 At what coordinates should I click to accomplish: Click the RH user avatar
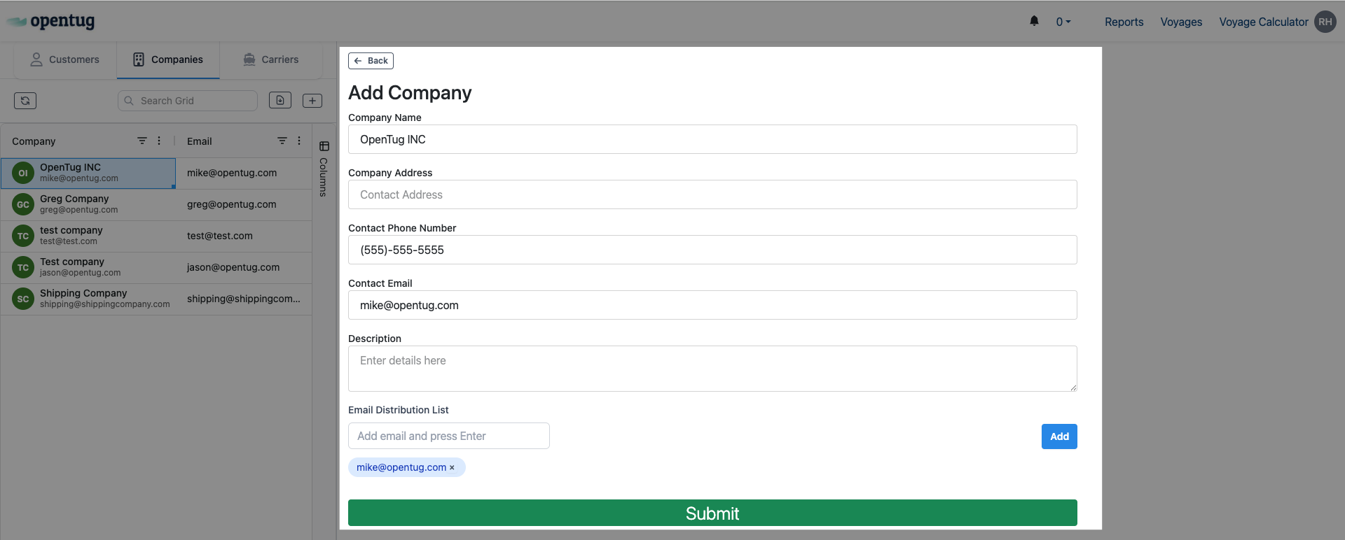pos(1325,22)
